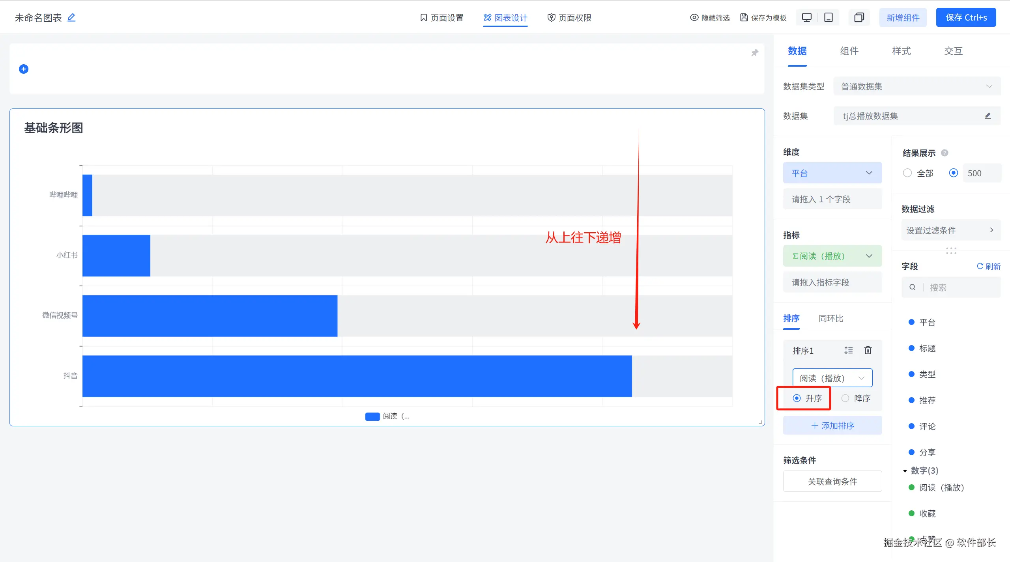Image resolution: width=1010 pixels, height=562 pixels.
Task: Delete 排序1 with trash icon
Action: click(x=868, y=350)
